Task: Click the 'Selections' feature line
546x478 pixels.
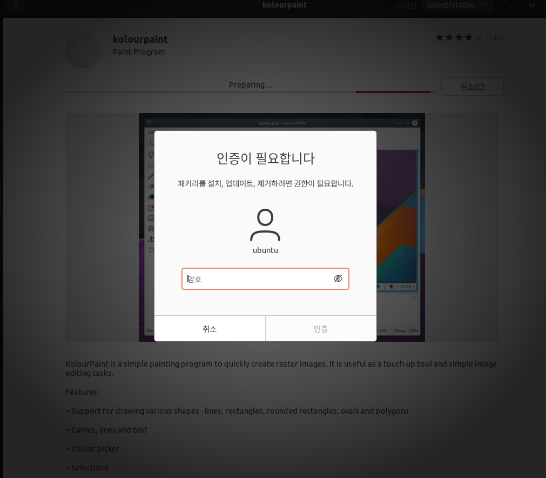Action: (90, 468)
